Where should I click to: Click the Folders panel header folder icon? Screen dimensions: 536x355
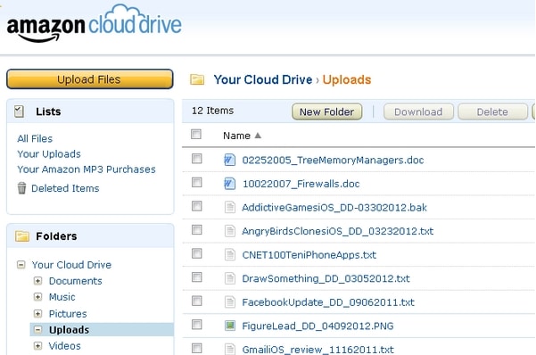[22, 236]
